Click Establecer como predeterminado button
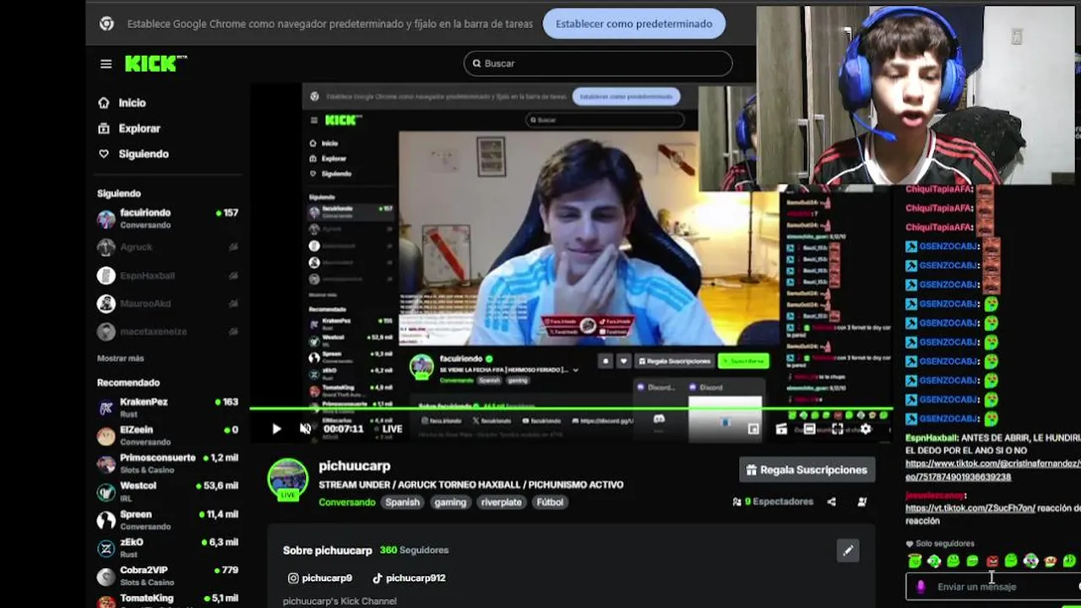Screen dimensions: 1081x608 (x=634, y=24)
